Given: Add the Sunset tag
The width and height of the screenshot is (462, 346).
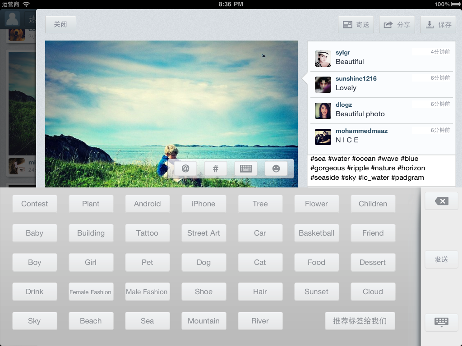Looking at the screenshot, I should pos(316,291).
